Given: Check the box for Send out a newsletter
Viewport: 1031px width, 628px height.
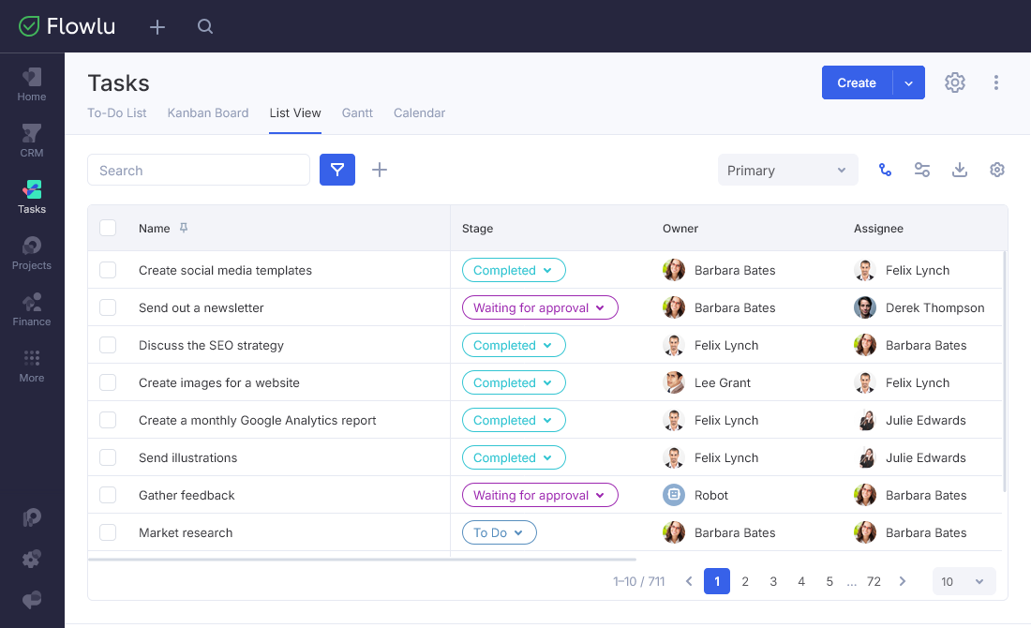Looking at the screenshot, I should 108,307.
